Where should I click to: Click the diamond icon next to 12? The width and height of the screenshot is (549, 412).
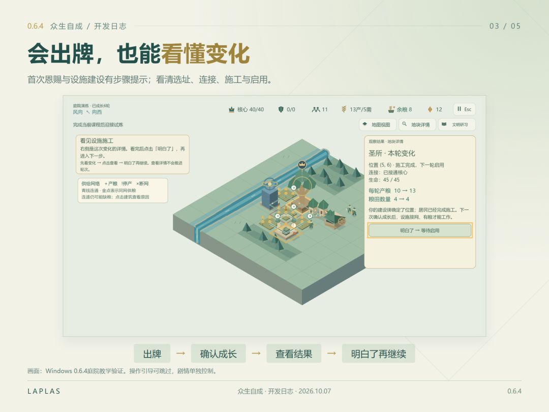tap(430, 110)
